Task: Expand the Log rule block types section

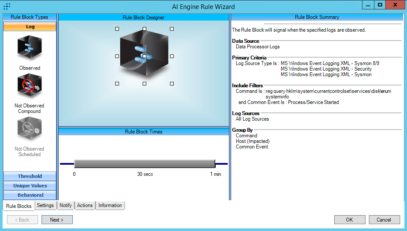Action: pos(30,27)
